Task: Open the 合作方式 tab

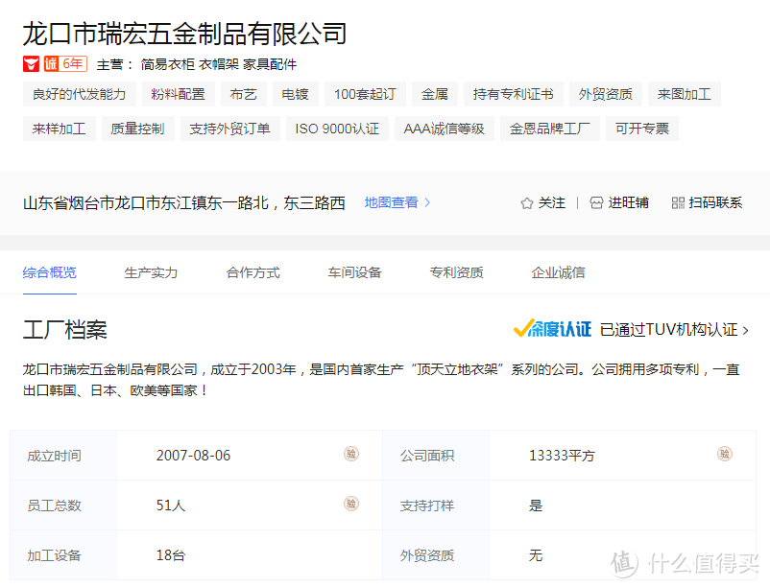Action: 253,272
